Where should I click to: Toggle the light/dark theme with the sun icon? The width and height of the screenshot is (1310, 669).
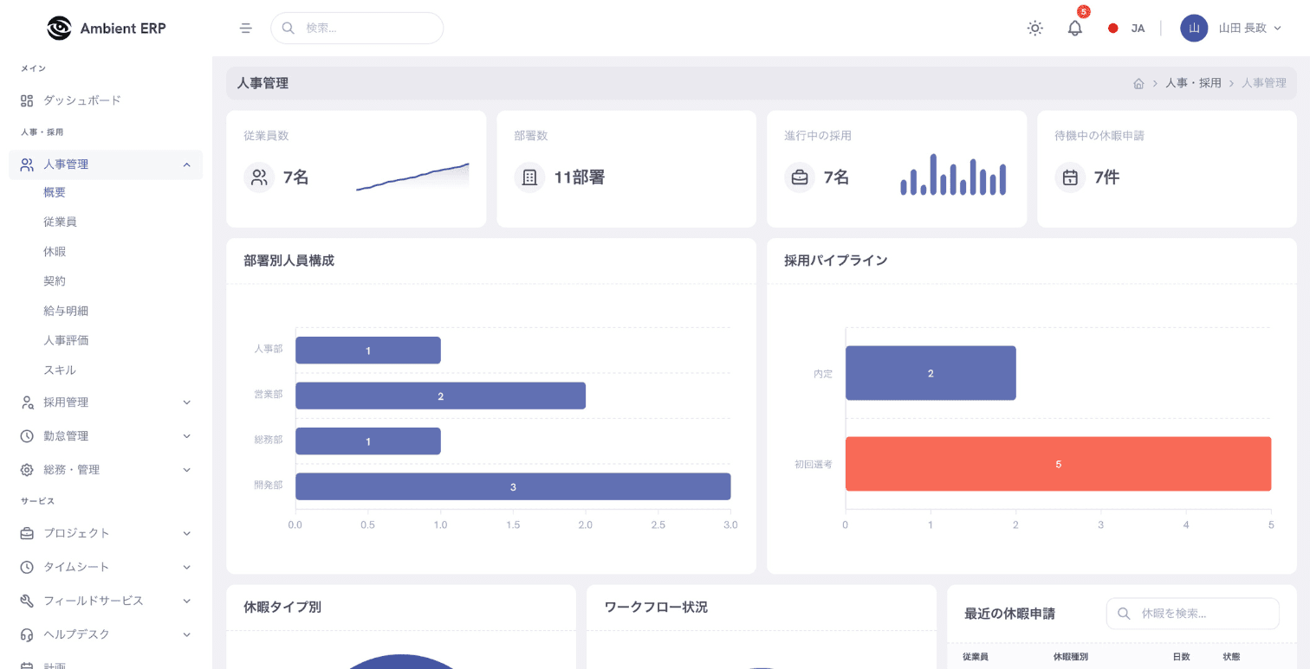click(1034, 28)
